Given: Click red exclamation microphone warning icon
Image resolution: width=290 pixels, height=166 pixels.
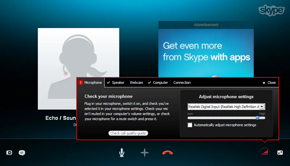Looking at the screenshot, I should [x=81, y=83].
